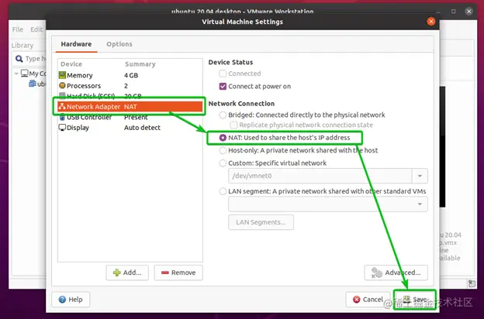Click the LAN Segments... button
Screen dimensions: 484x319
pyautogui.click(x=261, y=222)
